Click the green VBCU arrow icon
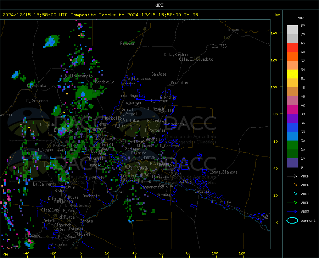 [292, 203]
